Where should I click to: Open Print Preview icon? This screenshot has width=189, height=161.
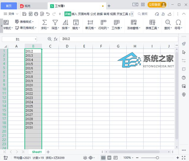(42, 14)
